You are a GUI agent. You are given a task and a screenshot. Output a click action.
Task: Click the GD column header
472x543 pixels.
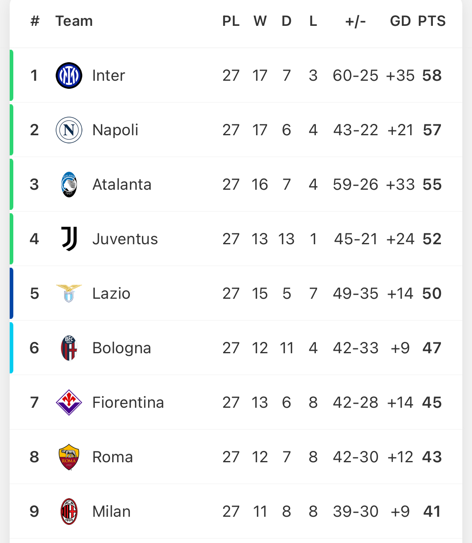(400, 21)
